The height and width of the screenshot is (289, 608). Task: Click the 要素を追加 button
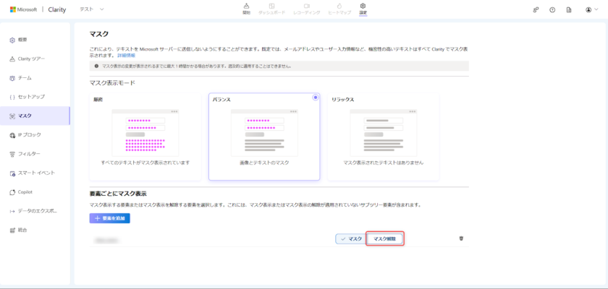pos(109,217)
